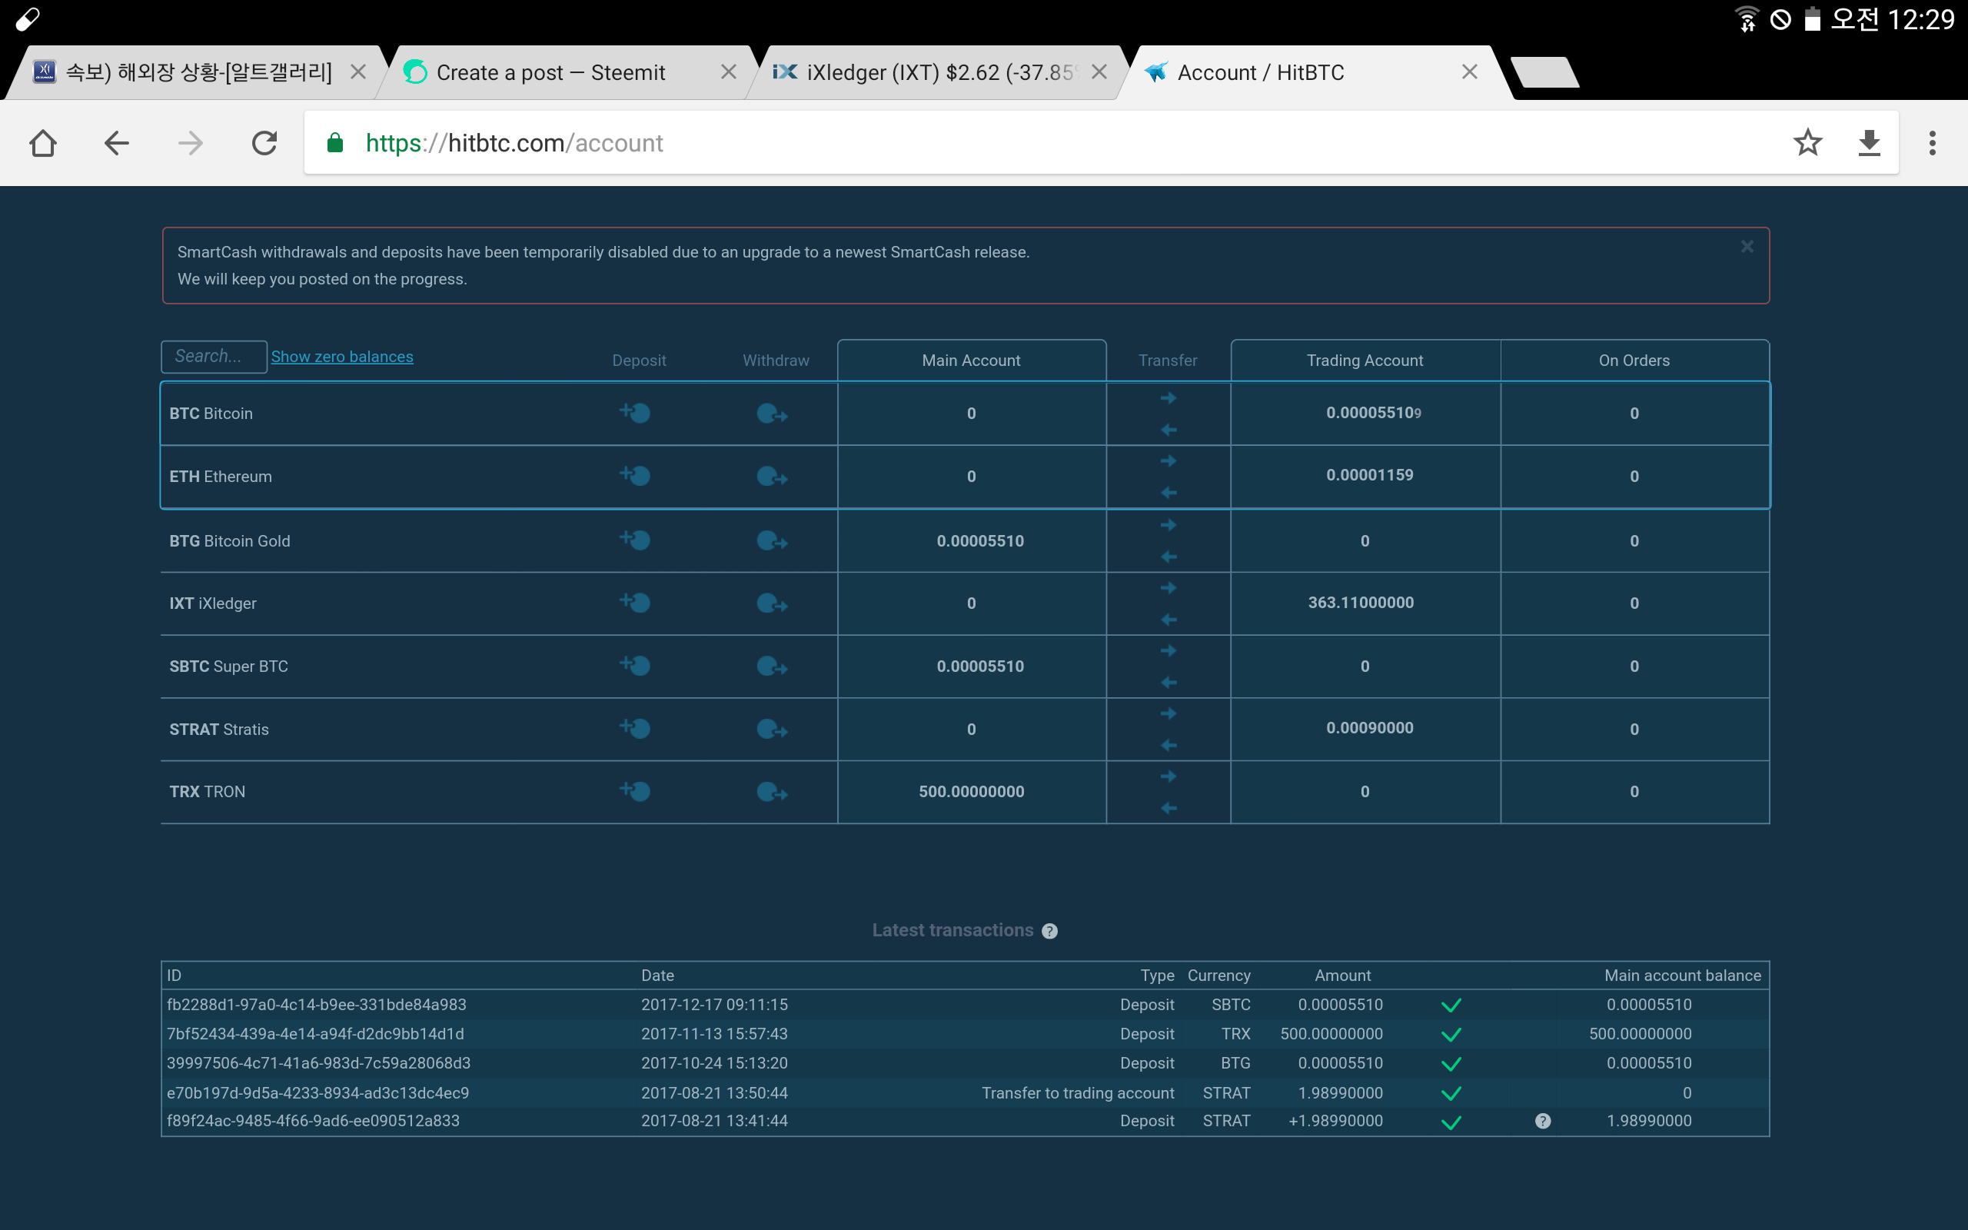Click the browser home icon
1968x1230 pixels.
(43, 143)
